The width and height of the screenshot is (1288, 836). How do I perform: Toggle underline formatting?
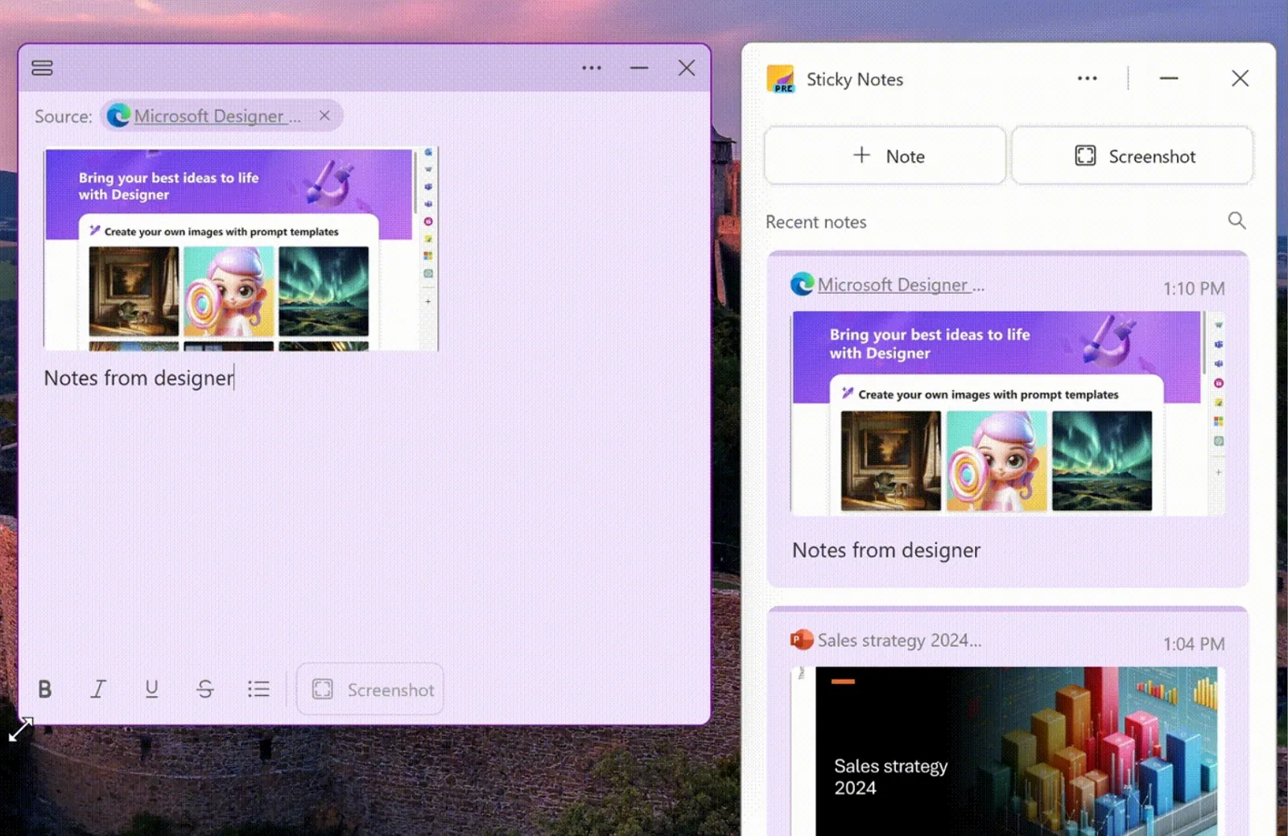(151, 689)
